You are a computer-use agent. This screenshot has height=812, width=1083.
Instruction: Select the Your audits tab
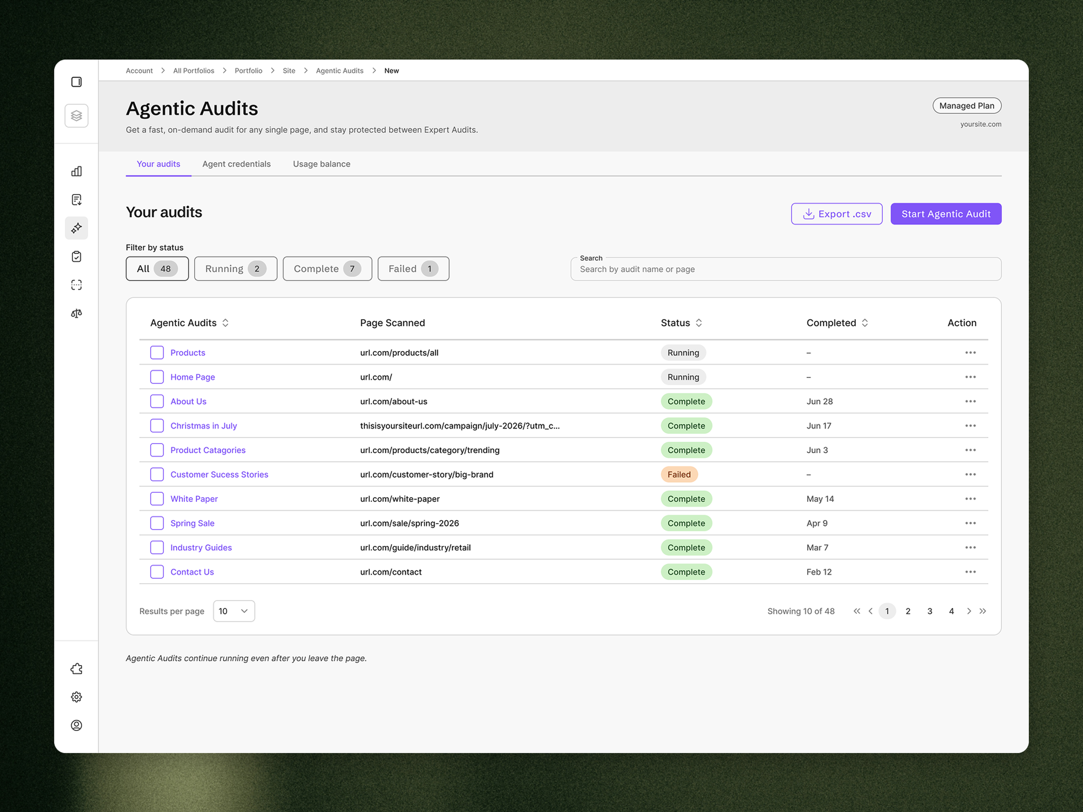point(158,164)
